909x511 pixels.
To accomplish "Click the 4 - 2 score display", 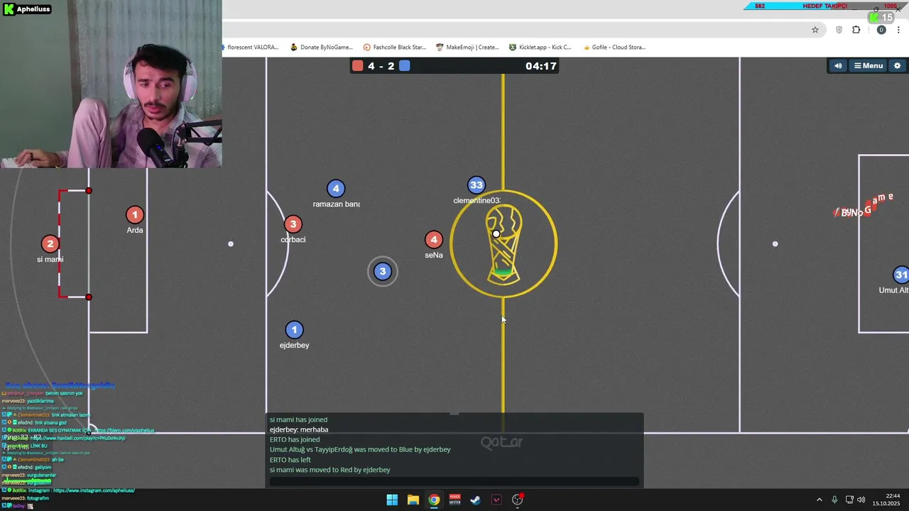I will (381, 66).
